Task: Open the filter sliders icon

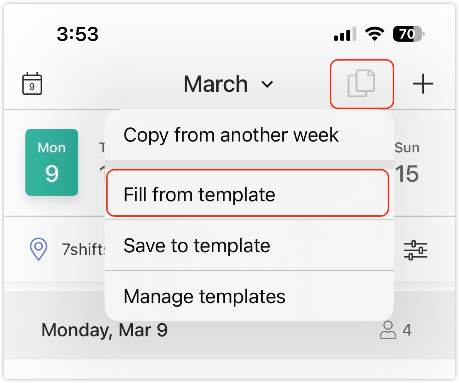Action: (415, 250)
